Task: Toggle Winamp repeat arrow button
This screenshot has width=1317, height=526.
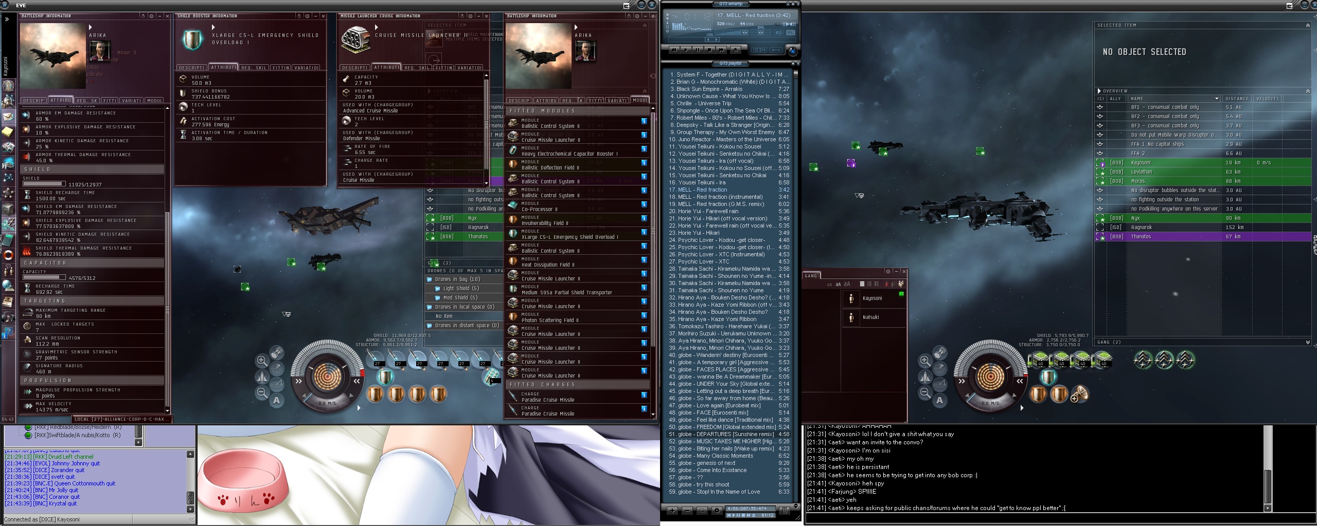Action: [776, 50]
